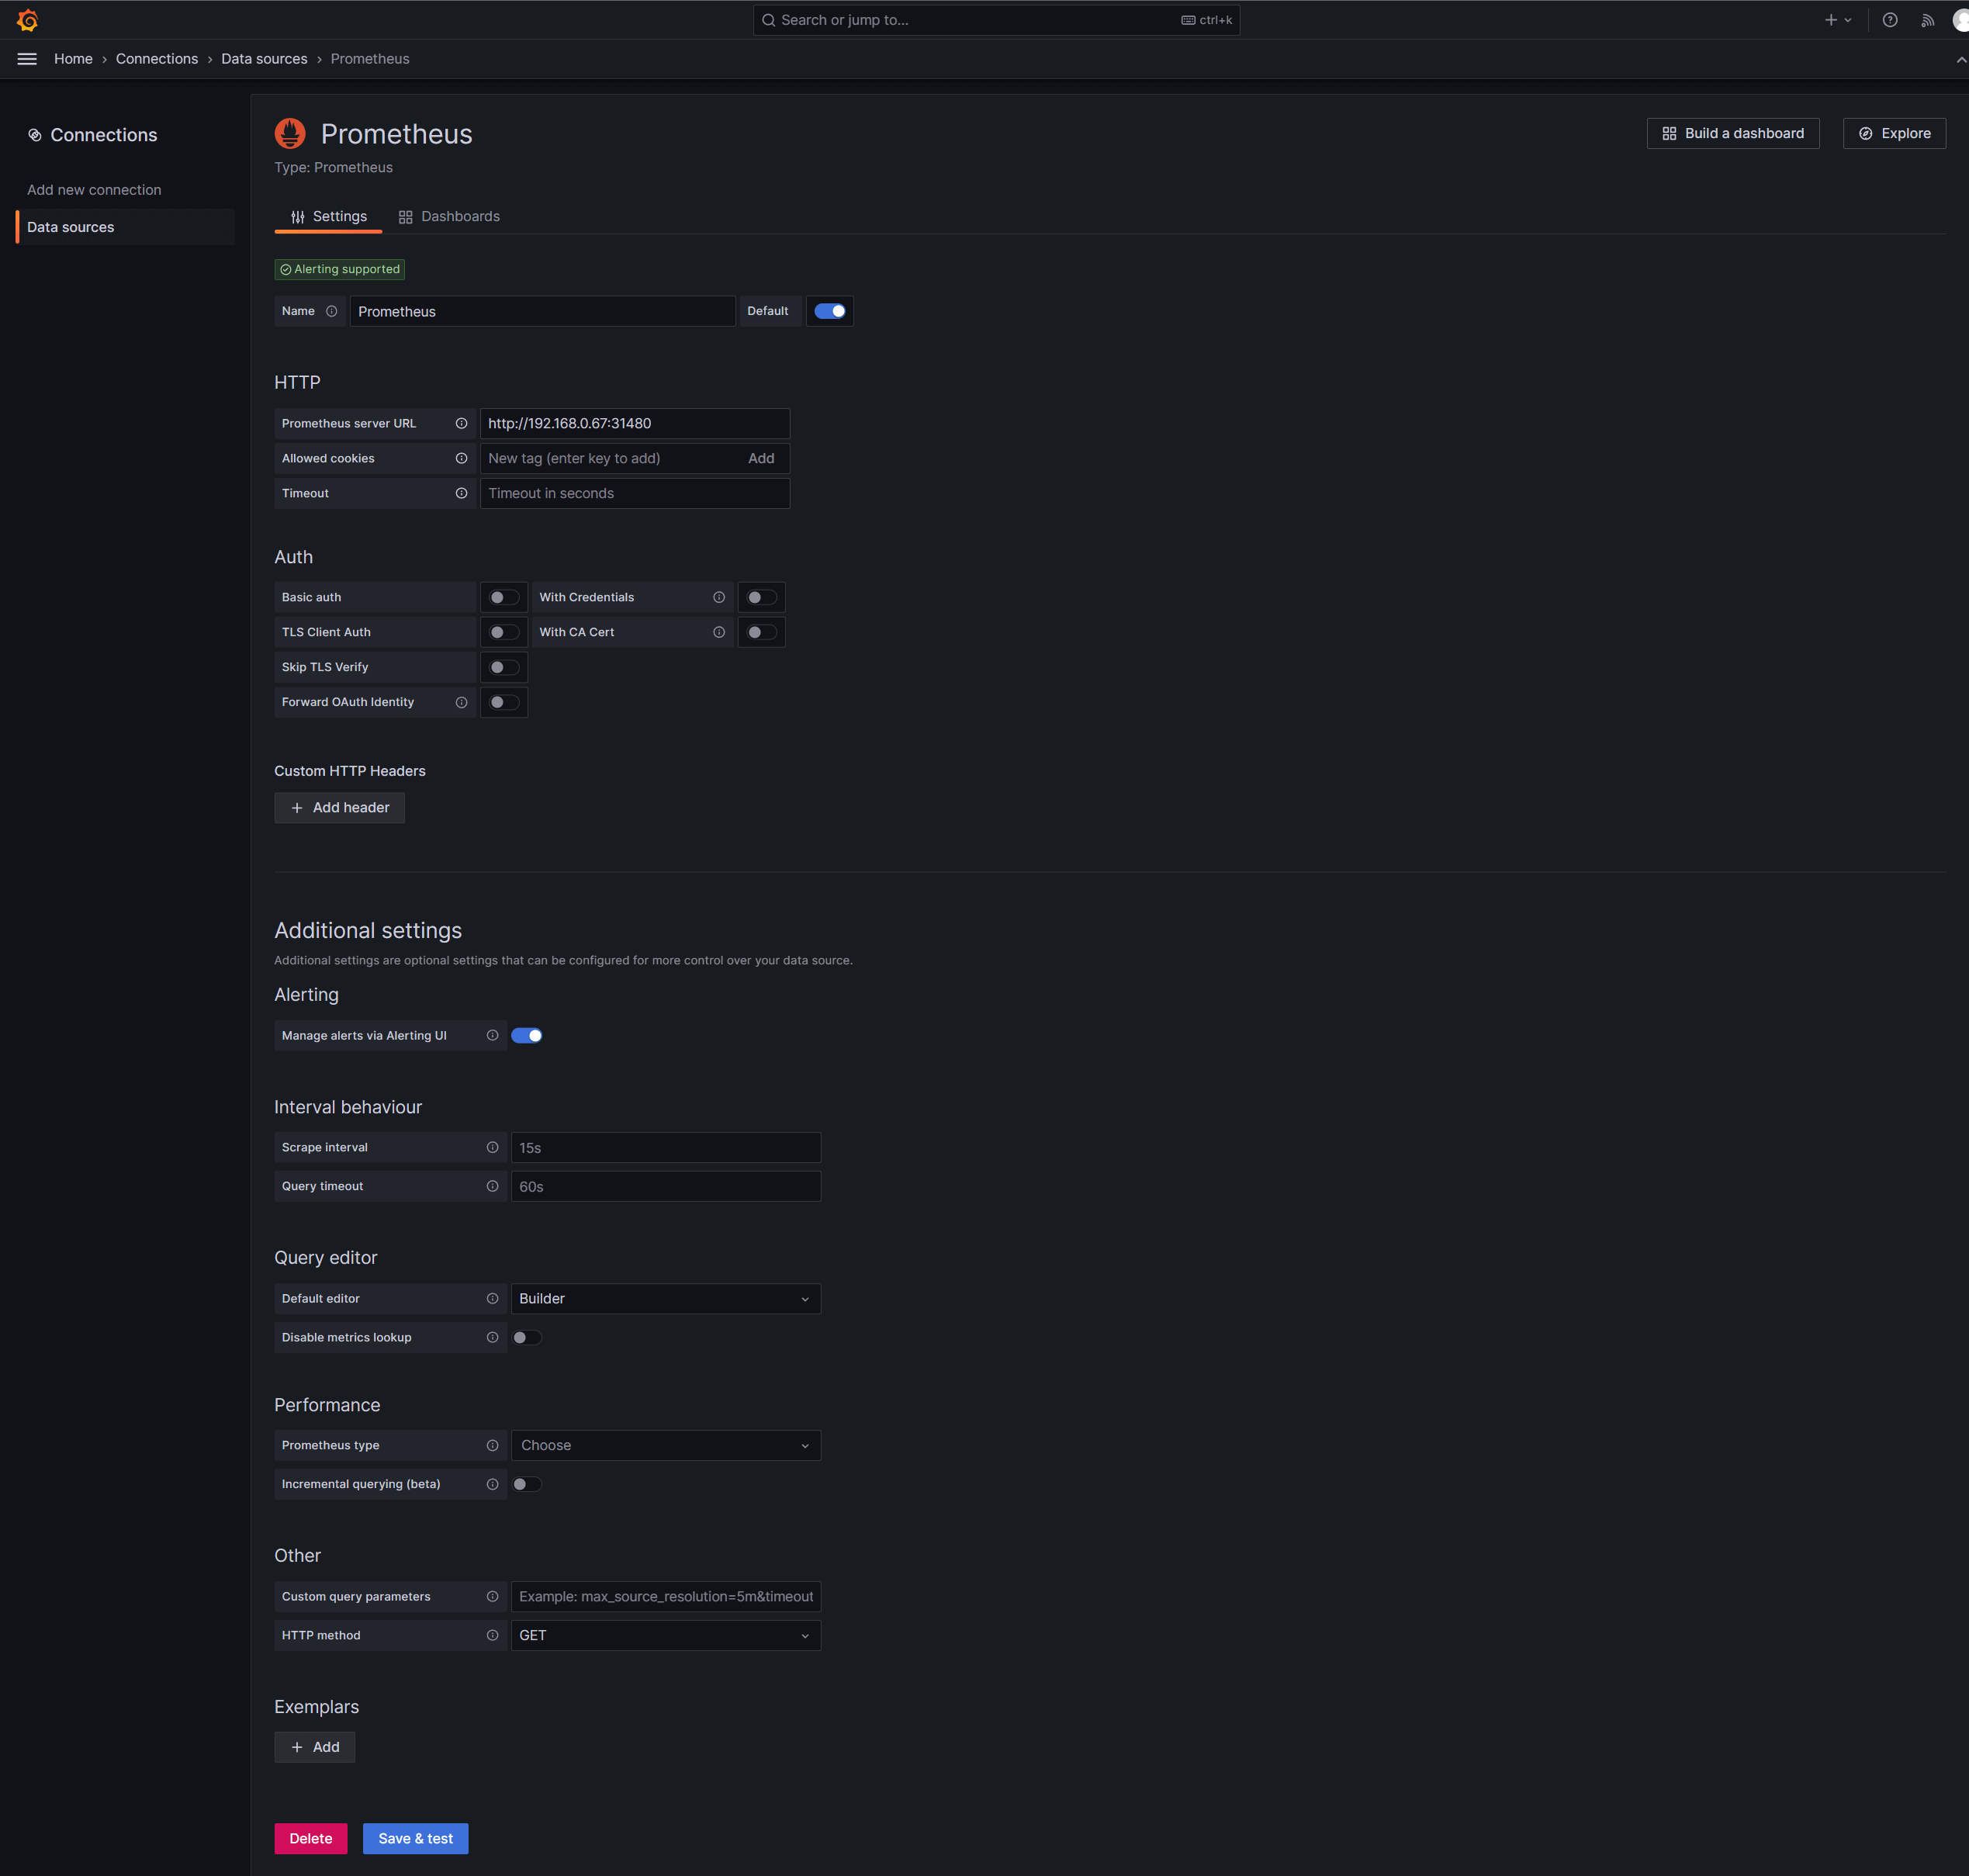Click the Build a dashboard button

point(1732,133)
